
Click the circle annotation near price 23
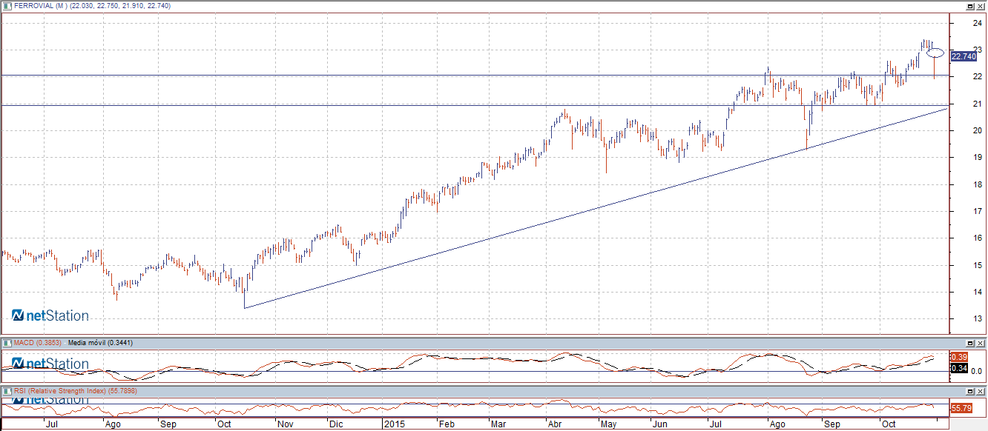coord(936,53)
